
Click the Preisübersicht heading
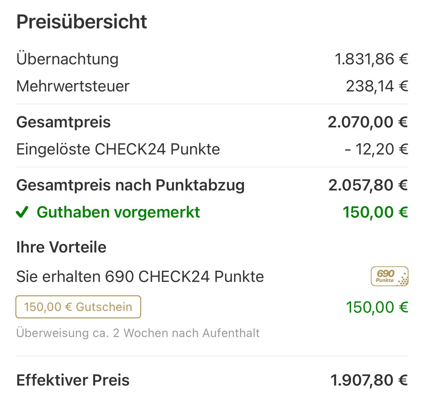click(82, 22)
